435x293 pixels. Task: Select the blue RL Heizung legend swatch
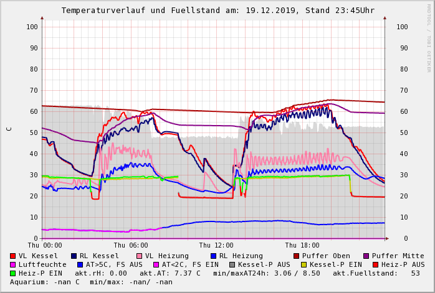pyautogui.click(x=214, y=256)
